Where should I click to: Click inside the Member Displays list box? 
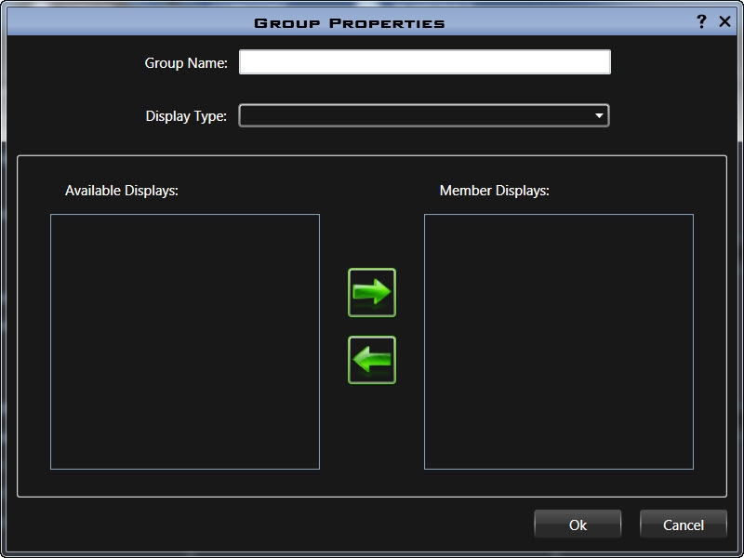pyautogui.click(x=558, y=341)
